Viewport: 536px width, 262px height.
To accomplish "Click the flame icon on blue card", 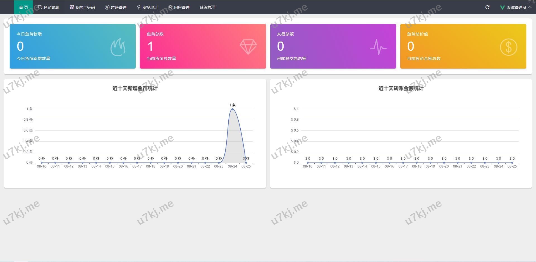I will point(118,47).
